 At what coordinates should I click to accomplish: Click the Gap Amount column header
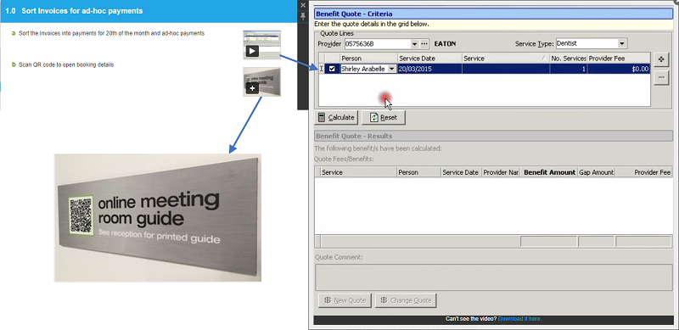click(597, 172)
